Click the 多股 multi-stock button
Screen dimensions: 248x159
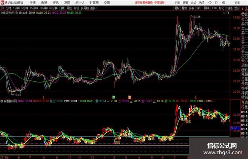click(192, 8)
